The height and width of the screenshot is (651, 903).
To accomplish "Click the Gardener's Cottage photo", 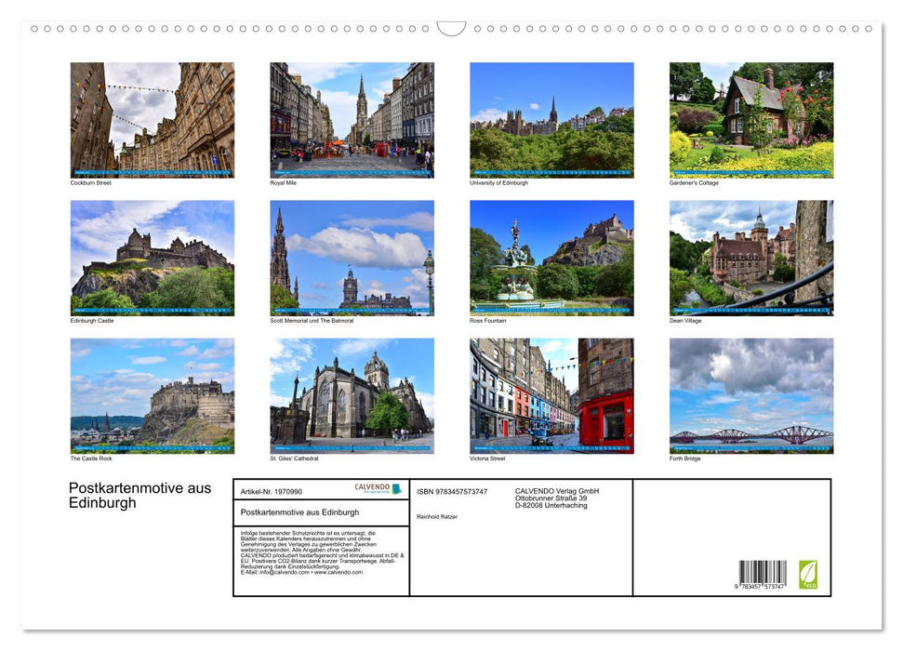I will 750,119.
